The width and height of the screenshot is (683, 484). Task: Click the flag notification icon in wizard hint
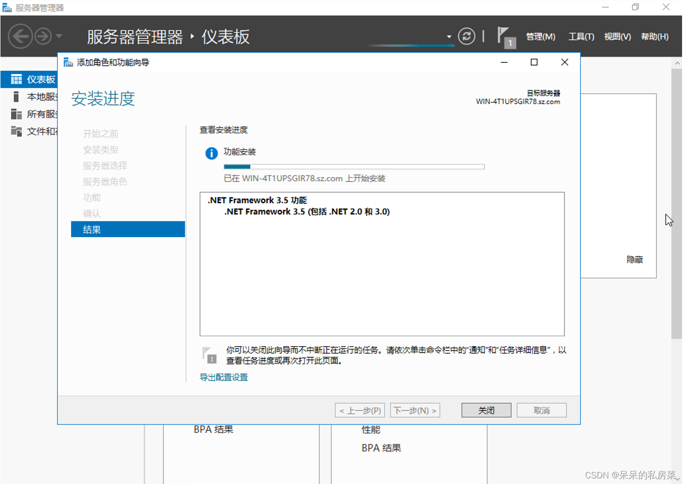pos(209,355)
